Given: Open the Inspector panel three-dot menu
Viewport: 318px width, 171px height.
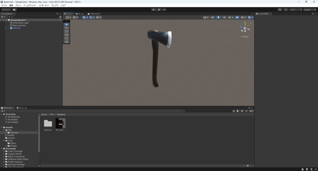Looking at the screenshot, I should [x=316, y=14].
